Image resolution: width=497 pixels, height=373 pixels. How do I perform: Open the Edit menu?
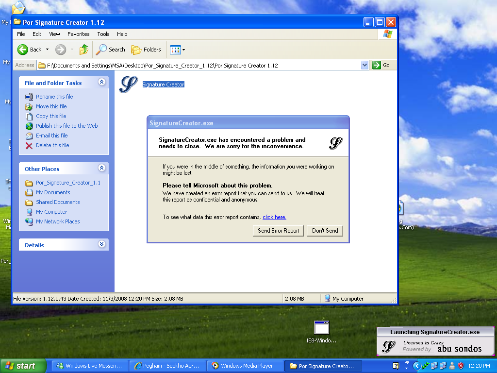(x=37, y=34)
